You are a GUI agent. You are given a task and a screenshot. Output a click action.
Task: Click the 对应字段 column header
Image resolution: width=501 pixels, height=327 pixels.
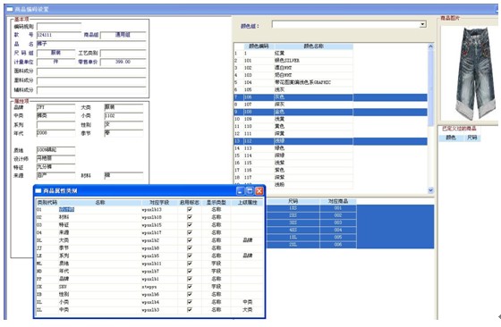(159, 202)
